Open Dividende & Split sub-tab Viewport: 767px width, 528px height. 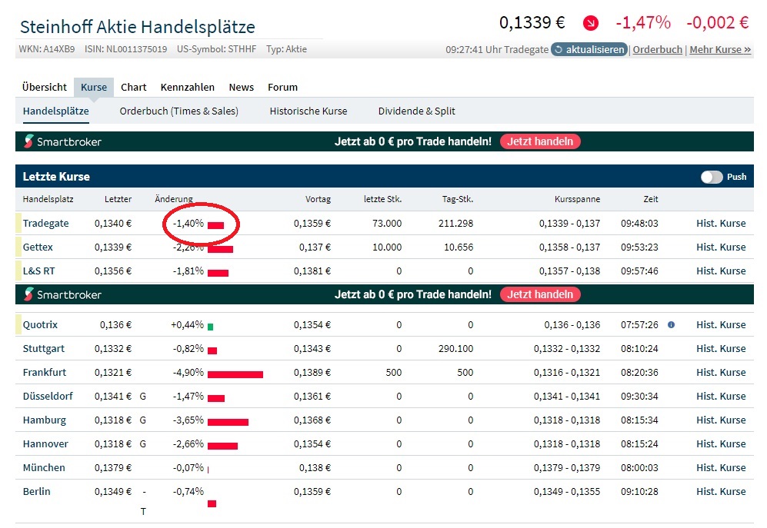pos(416,111)
